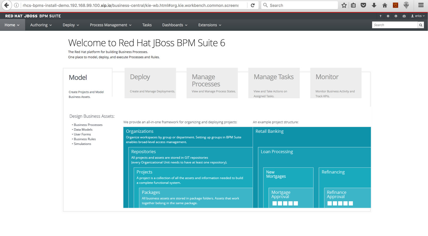Click the browser home icon
This screenshot has height=236, width=428.
(385, 5)
